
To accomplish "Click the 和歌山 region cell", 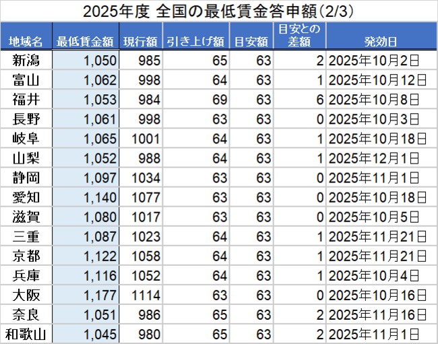I will click(x=26, y=335).
